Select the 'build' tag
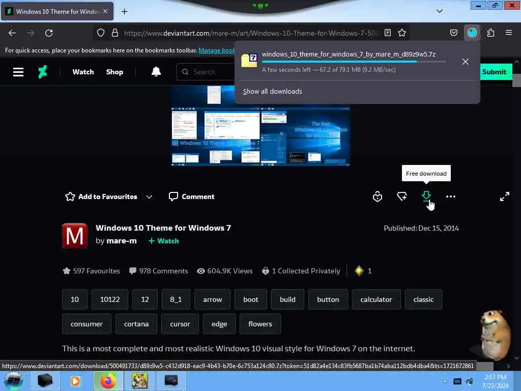Image resolution: width=521 pixels, height=391 pixels. pyautogui.click(x=287, y=299)
